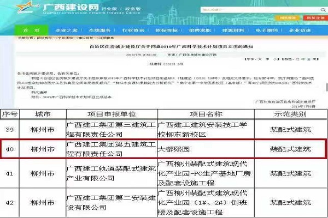Choose the 红 text color option

297,59
